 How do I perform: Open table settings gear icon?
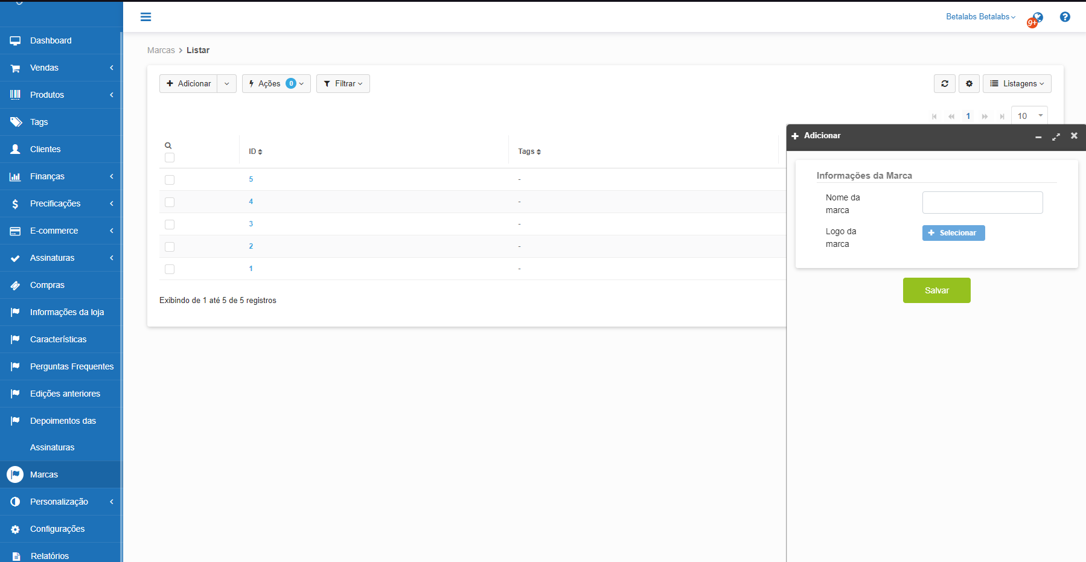click(x=969, y=84)
